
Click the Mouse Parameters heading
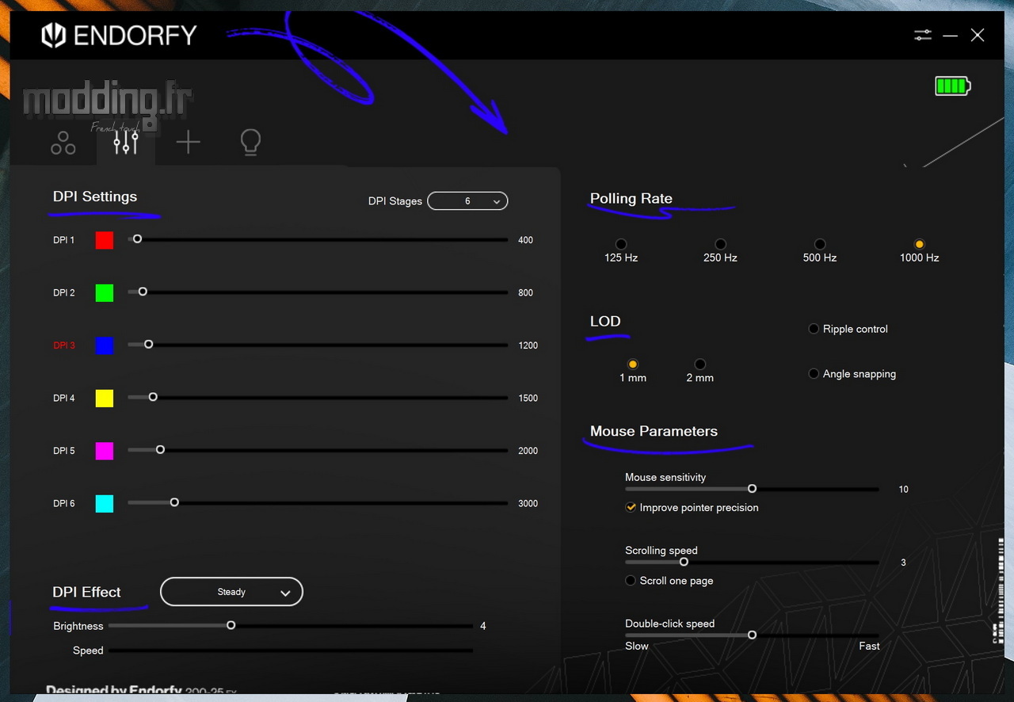tap(654, 431)
